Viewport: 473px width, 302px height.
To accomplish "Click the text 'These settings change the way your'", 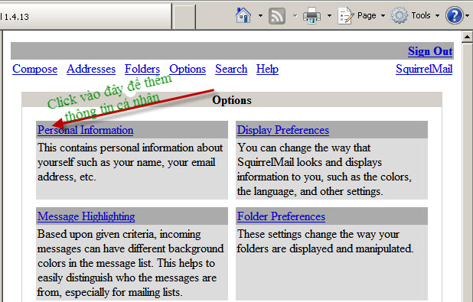I will (x=318, y=234).
